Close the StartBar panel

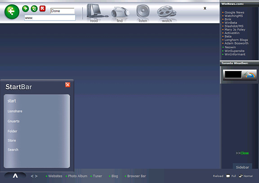(x=67, y=85)
